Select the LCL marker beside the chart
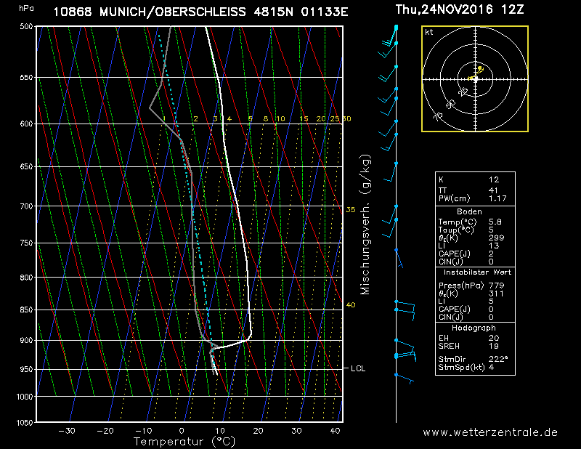Image resolution: width=581 pixels, height=449 pixels. coord(357,368)
